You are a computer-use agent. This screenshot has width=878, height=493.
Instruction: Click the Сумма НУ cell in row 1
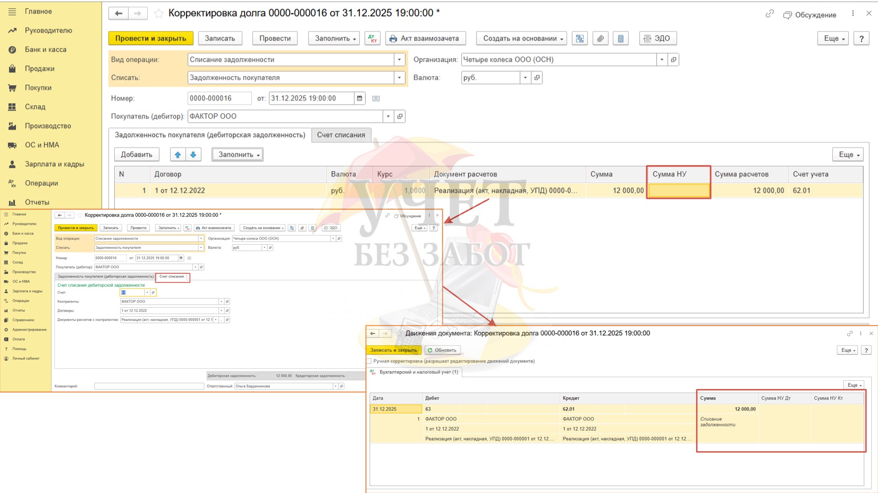pos(678,191)
